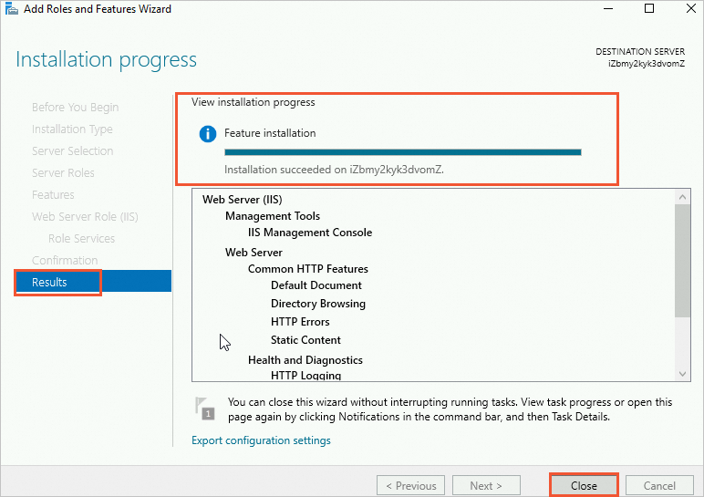Select the Web Server Role (IIS) step
704x497 pixels.
pos(85,217)
